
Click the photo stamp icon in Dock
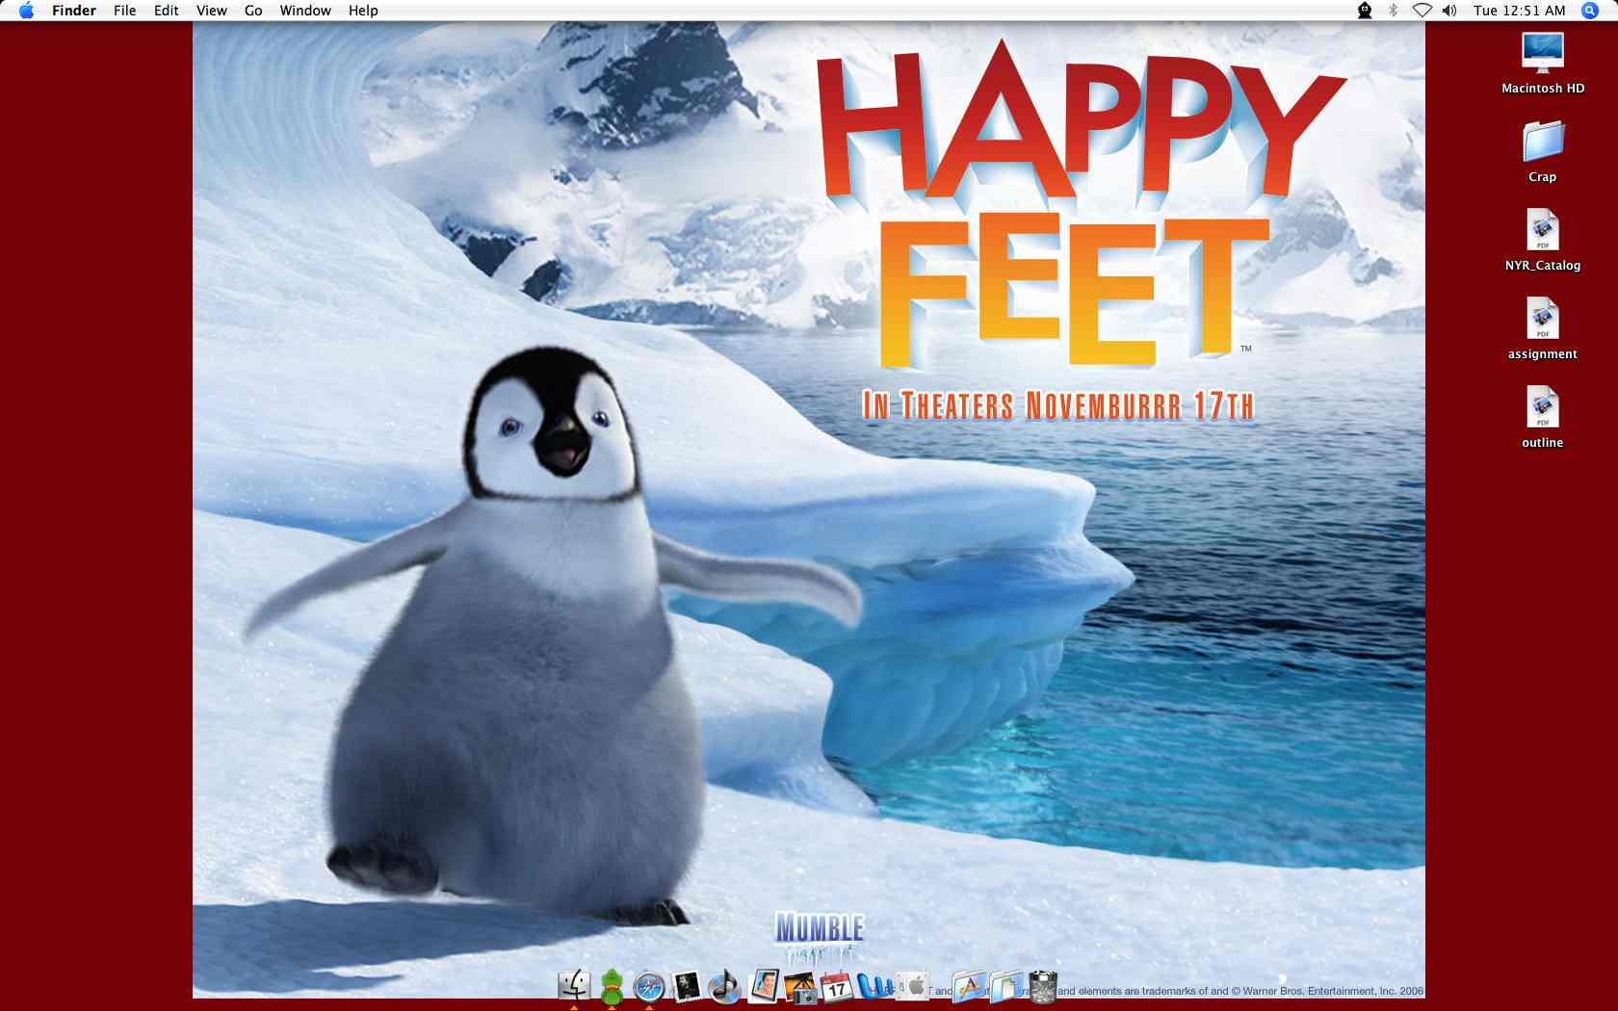687,986
